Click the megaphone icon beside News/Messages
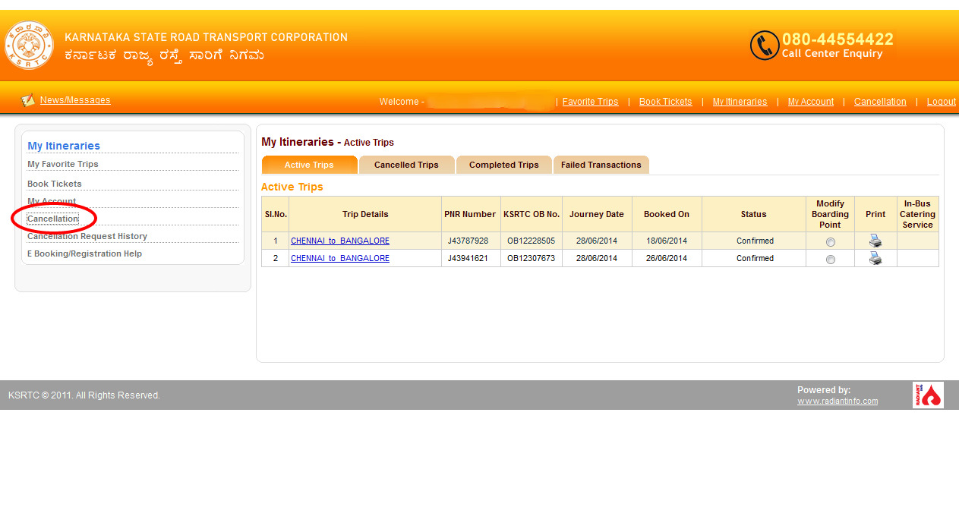 pyautogui.click(x=27, y=99)
